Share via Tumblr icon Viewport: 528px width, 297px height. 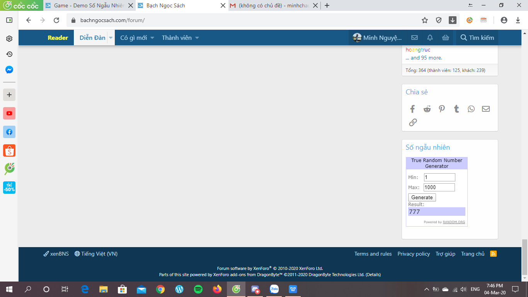tap(456, 109)
